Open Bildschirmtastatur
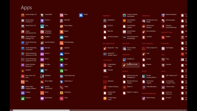This screenshot has width=197, height=111. click(x=169, y=15)
